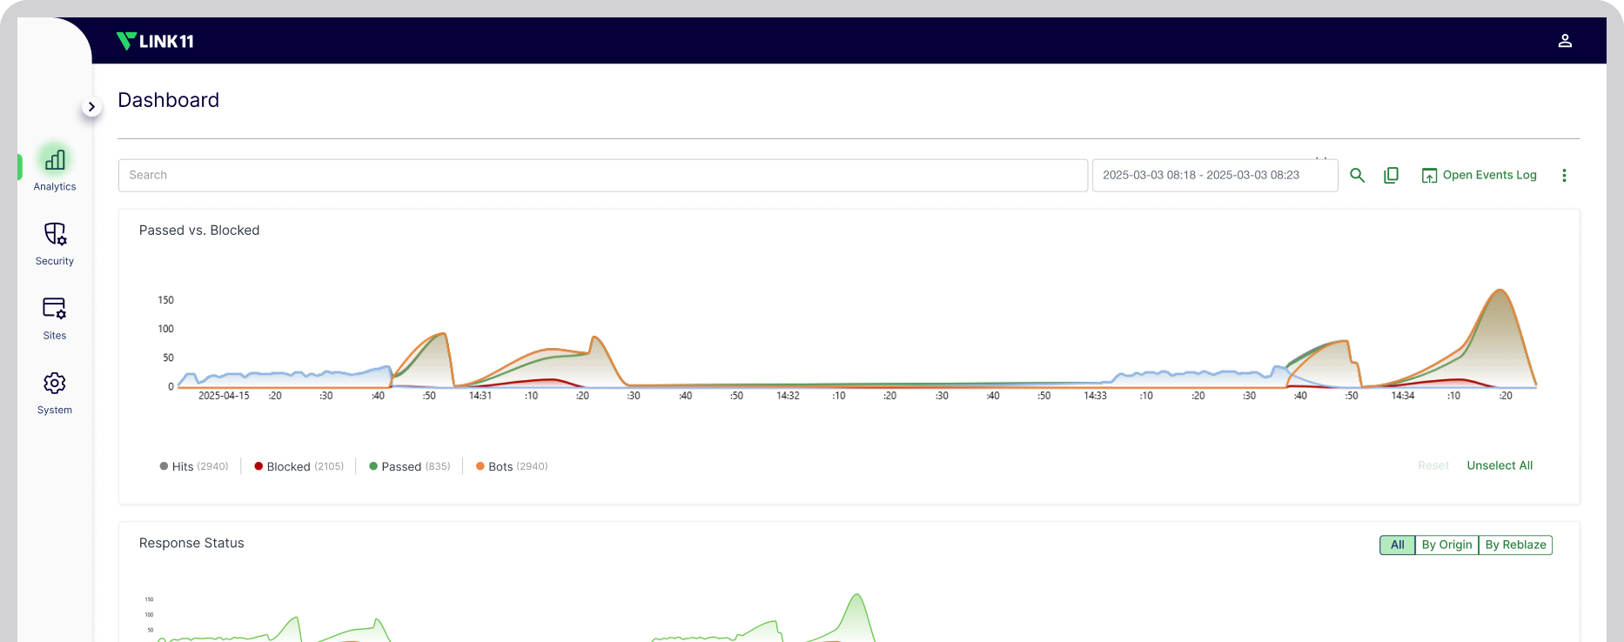Toggle the Hits legend series
The image size is (1624, 642).
(x=193, y=466)
